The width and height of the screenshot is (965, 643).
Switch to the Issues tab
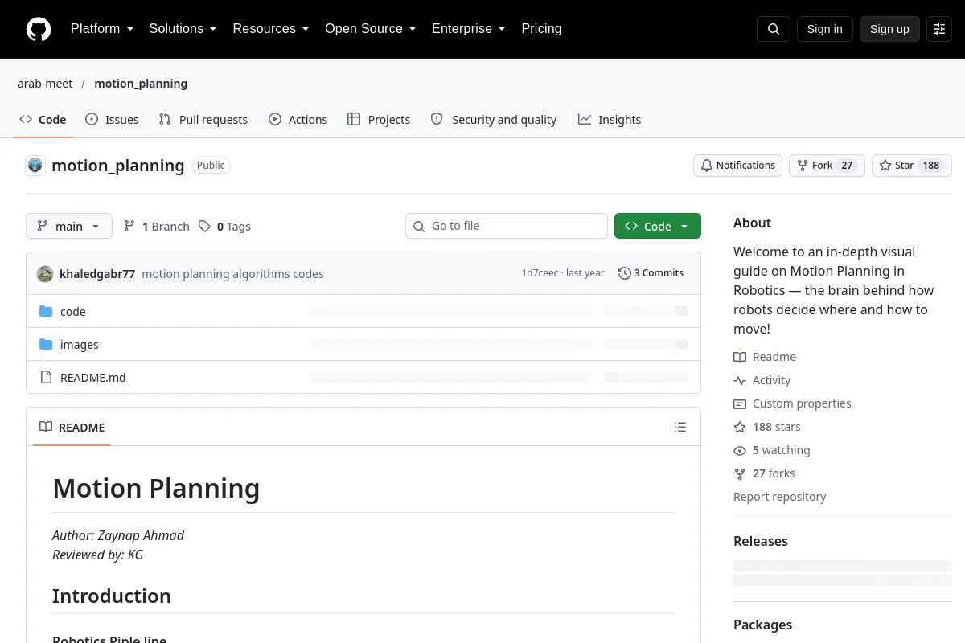coord(112,120)
